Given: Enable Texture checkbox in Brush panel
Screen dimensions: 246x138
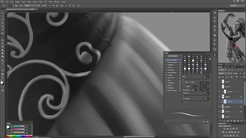Looking at the screenshot, I should (166, 67).
